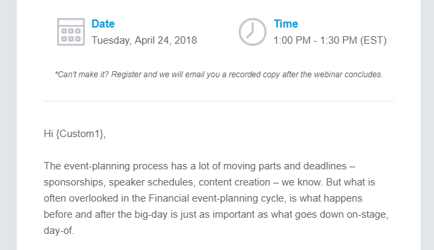This screenshot has height=250, width=434.
Task: Click the gray margin left of the email
Action: pyautogui.click(x=8, y=125)
